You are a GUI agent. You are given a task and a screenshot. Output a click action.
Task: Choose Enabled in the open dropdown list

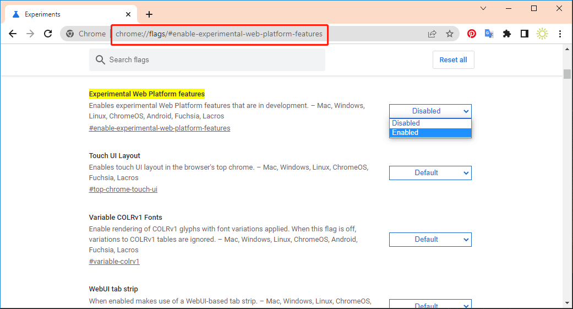[x=430, y=133]
